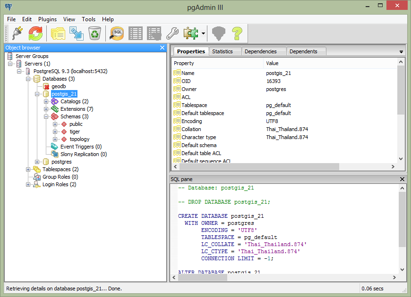The width and height of the screenshot is (411, 297).
Task: Collapse the Schemas (3) tree node
Action: pos(46,116)
